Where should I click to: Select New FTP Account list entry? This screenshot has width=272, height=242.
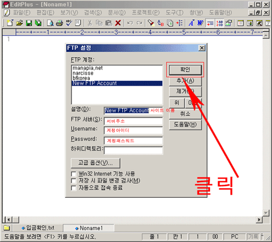tap(117, 83)
